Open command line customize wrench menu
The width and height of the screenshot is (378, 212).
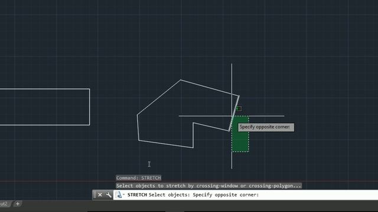(x=109, y=195)
